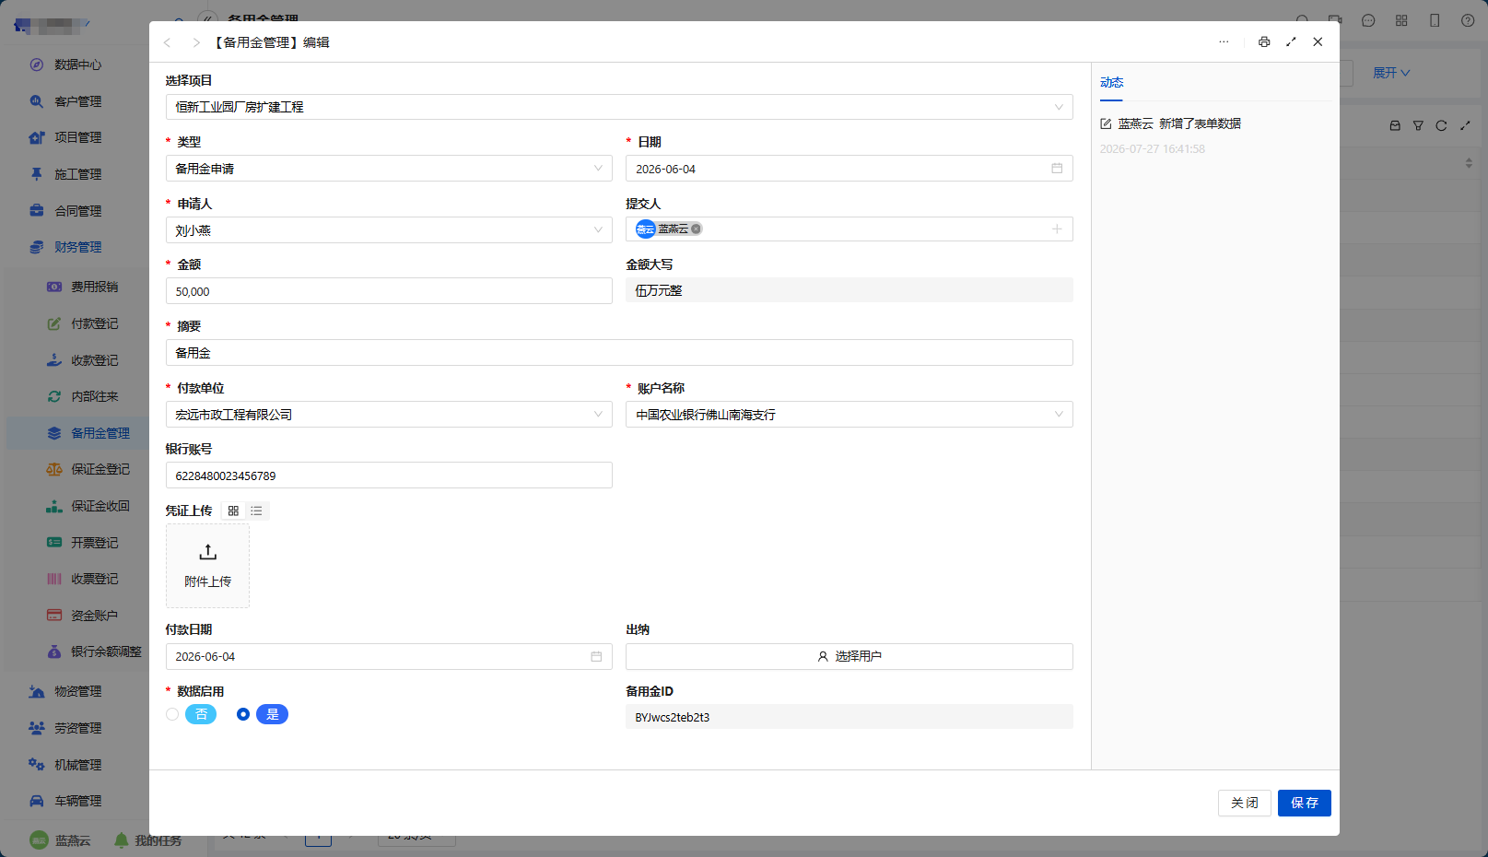Viewport: 1488px width, 857px height.
Task: Open 内部往来 in the sidebar
Action: [x=94, y=396]
